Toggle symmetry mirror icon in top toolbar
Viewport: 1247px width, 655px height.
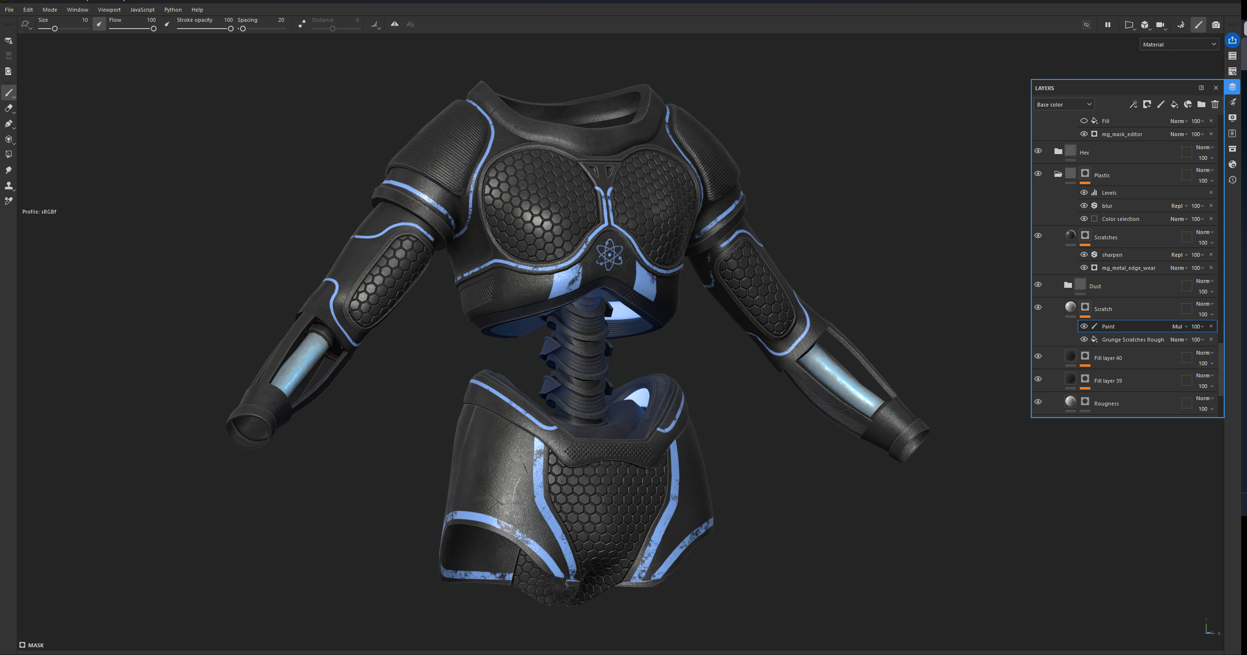tap(395, 24)
